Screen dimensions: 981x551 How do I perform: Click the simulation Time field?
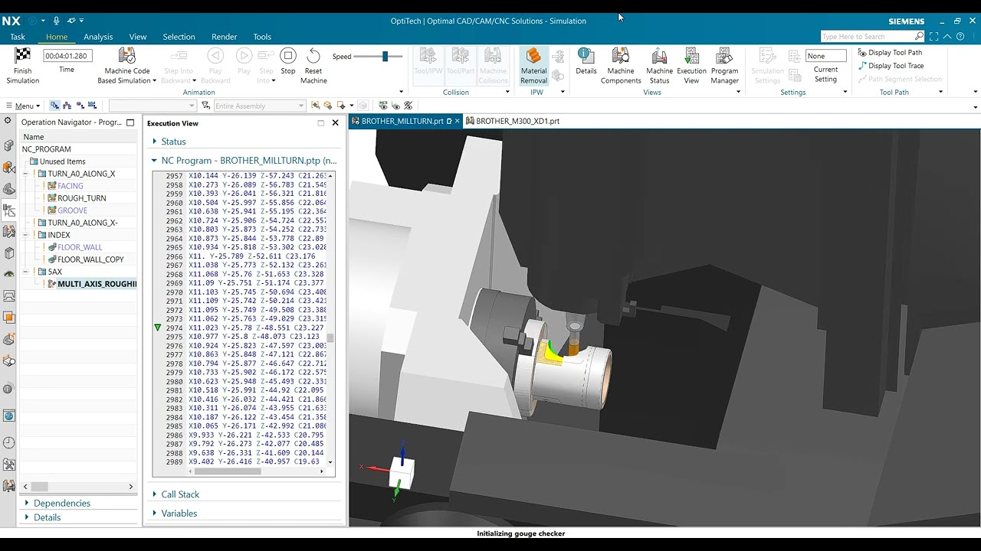pos(67,56)
